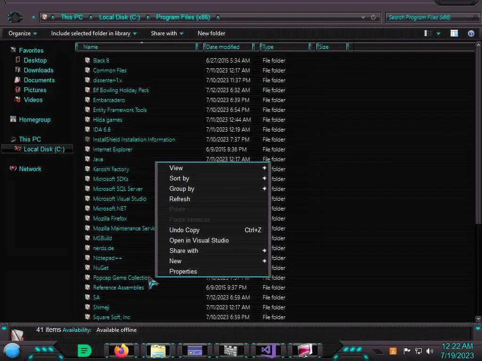
Task: Select the Karoshi Factory folder icon
Action: pyautogui.click(x=88, y=169)
